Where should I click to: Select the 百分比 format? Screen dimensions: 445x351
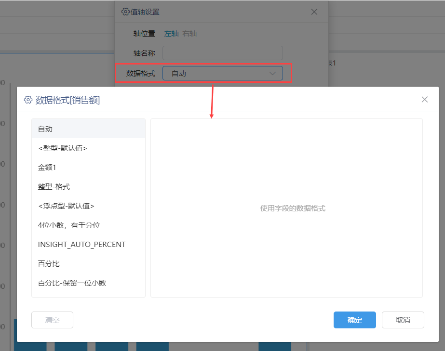89,264
